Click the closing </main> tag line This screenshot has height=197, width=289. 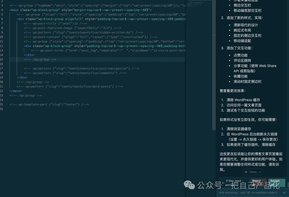pyautogui.click(x=16, y=91)
